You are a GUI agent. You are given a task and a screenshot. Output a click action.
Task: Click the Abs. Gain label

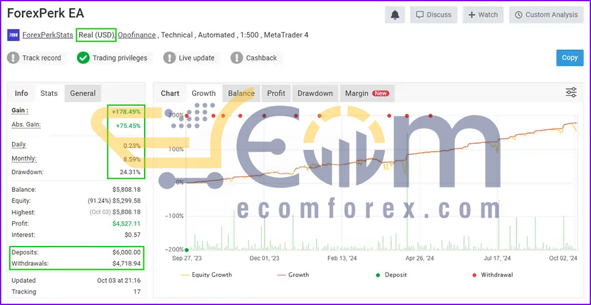coord(26,125)
